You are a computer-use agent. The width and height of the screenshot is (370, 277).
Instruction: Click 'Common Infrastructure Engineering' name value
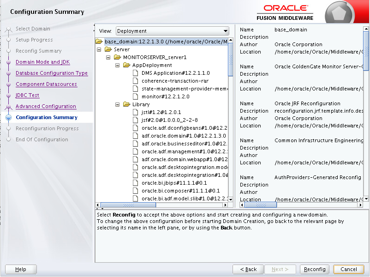tap(319, 140)
